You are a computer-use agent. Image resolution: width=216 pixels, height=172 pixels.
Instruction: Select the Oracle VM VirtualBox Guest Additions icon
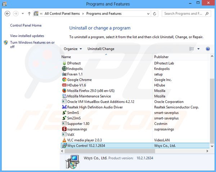click(x=64, y=102)
